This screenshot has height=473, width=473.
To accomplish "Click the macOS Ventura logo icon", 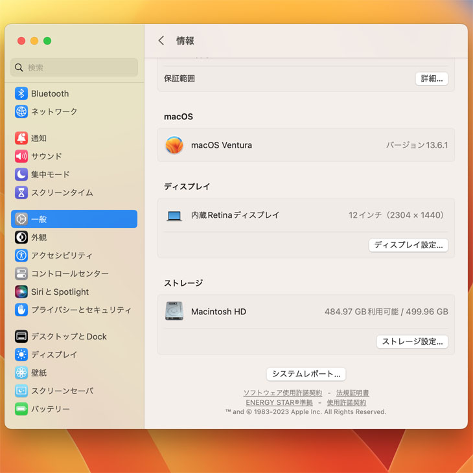I will pyautogui.click(x=174, y=145).
